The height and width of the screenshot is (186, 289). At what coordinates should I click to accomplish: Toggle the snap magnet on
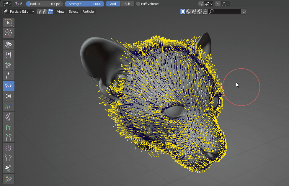point(201,4)
